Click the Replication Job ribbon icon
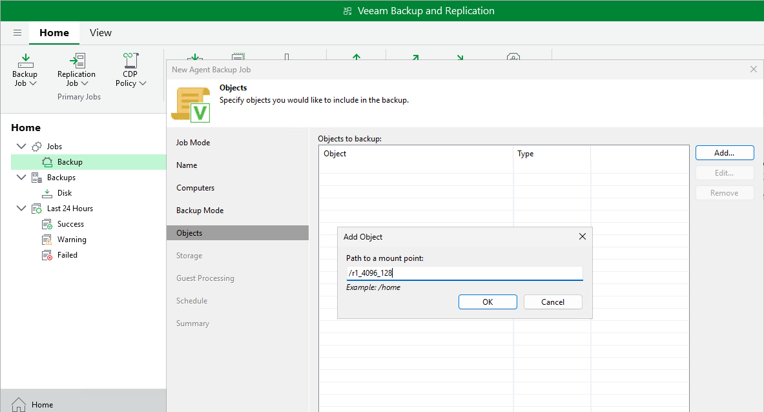 [x=77, y=61]
